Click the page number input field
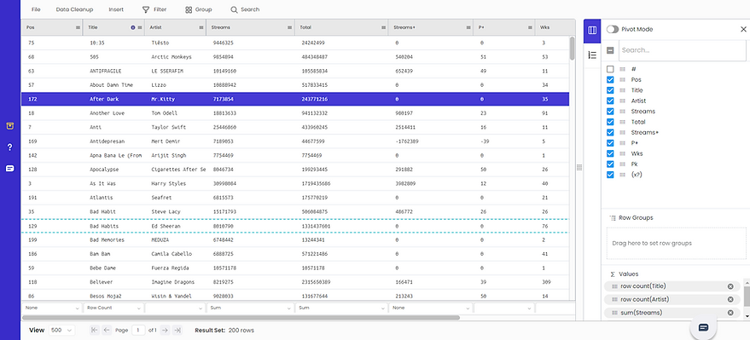This screenshot has height=340, width=750. pyautogui.click(x=139, y=330)
